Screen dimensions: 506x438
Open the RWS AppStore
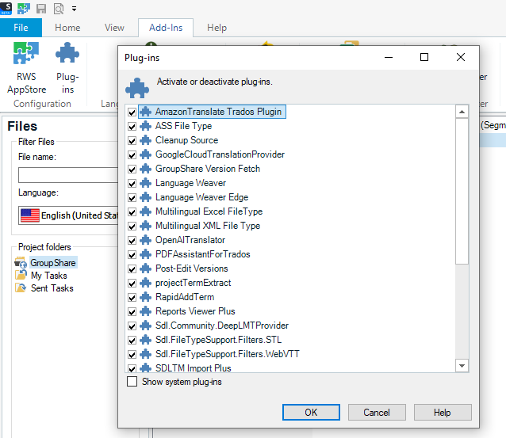(x=26, y=67)
